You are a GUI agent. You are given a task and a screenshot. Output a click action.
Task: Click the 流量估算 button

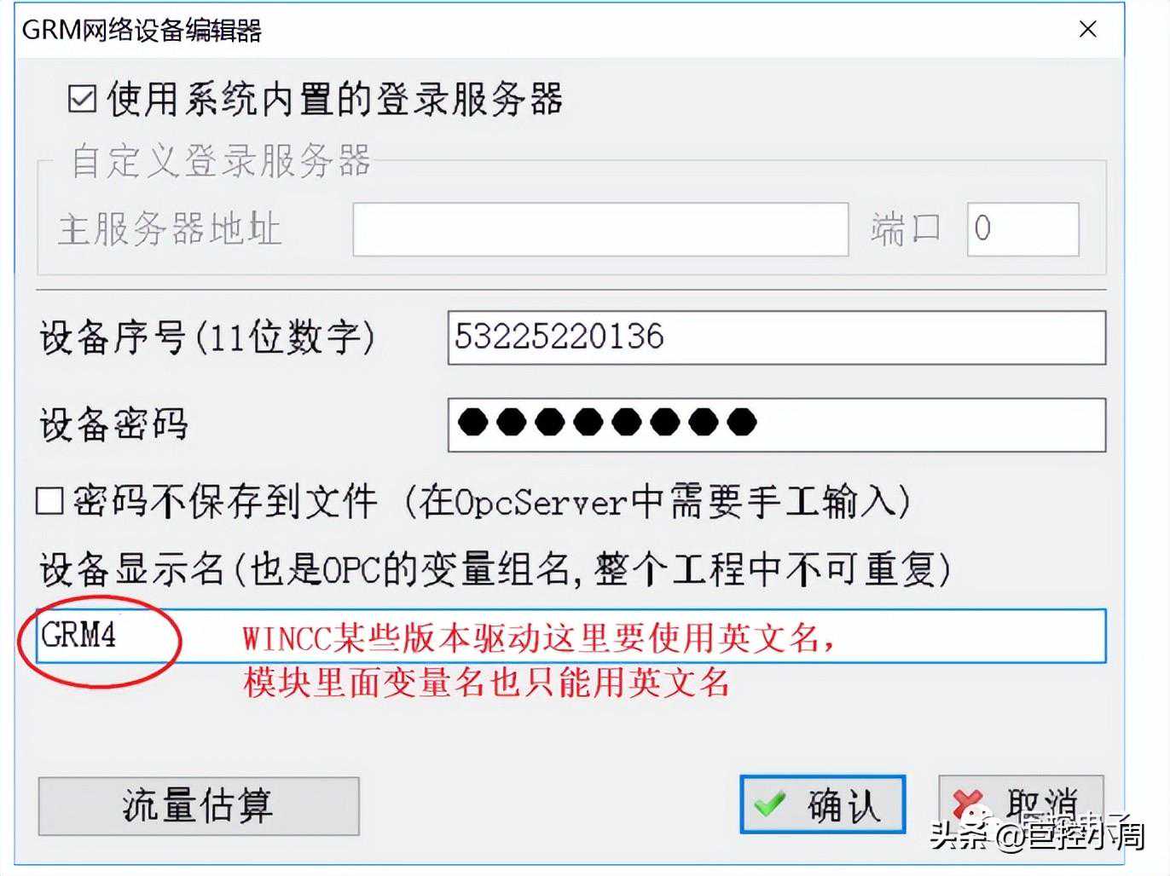(199, 805)
